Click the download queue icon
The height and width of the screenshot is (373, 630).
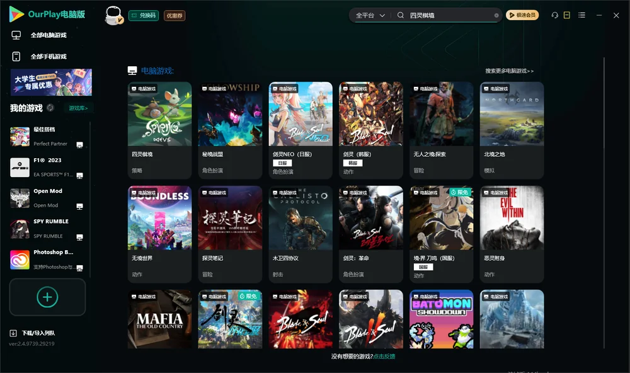[x=13, y=333]
